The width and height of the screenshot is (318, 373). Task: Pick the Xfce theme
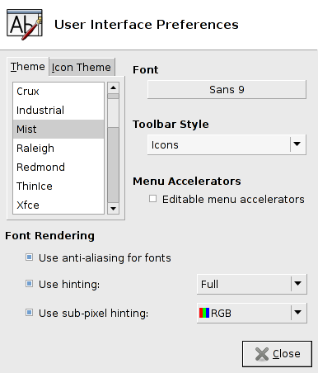pos(58,205)
